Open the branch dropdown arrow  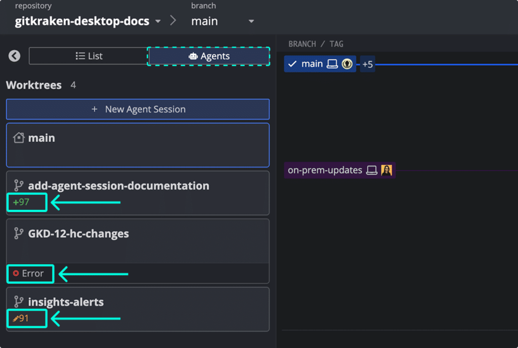pos(251,22)
